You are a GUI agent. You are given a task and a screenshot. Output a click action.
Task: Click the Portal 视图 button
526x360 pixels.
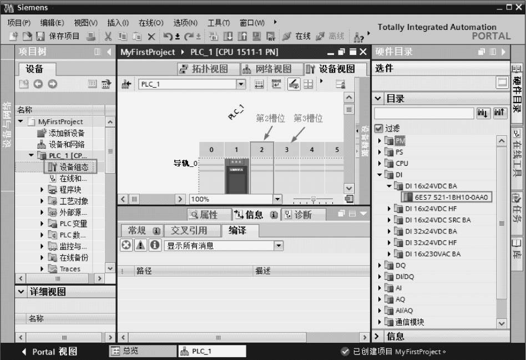49,352
